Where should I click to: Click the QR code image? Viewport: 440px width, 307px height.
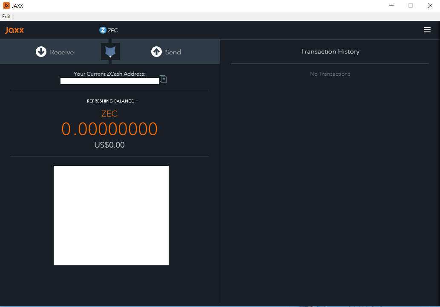(111, 216)
